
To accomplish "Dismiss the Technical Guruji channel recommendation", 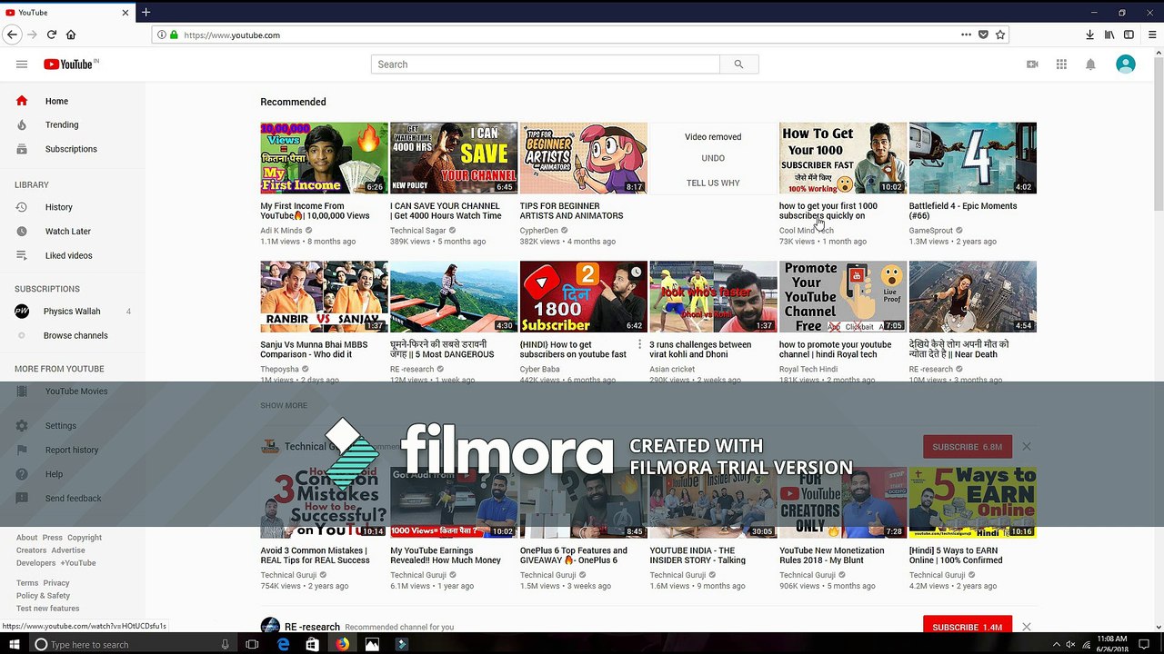I will pyautogui.click(x=1027, y=446).
